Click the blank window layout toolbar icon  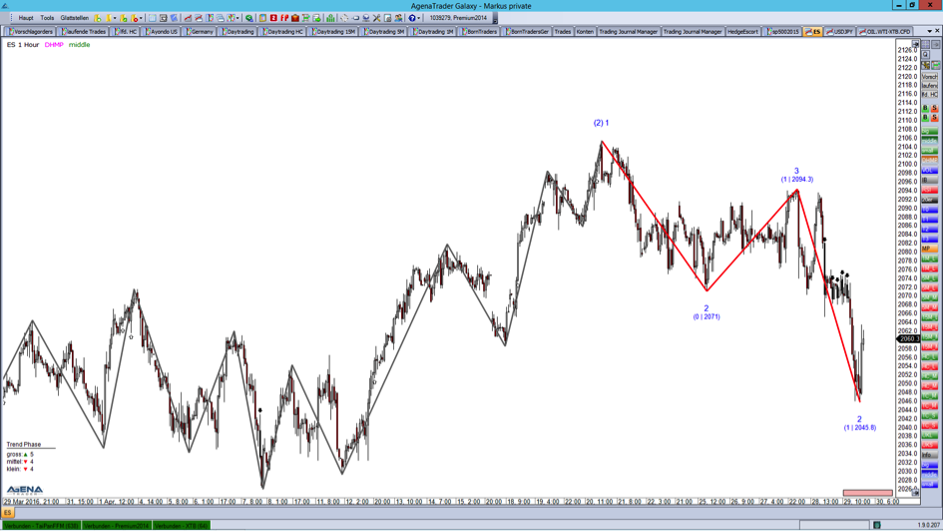coord(152,18)
